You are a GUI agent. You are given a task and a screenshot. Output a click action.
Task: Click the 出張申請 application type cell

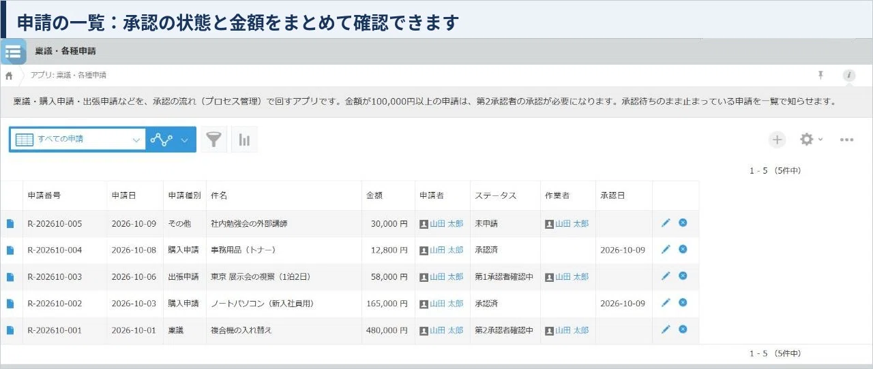(x=183, y=276)
